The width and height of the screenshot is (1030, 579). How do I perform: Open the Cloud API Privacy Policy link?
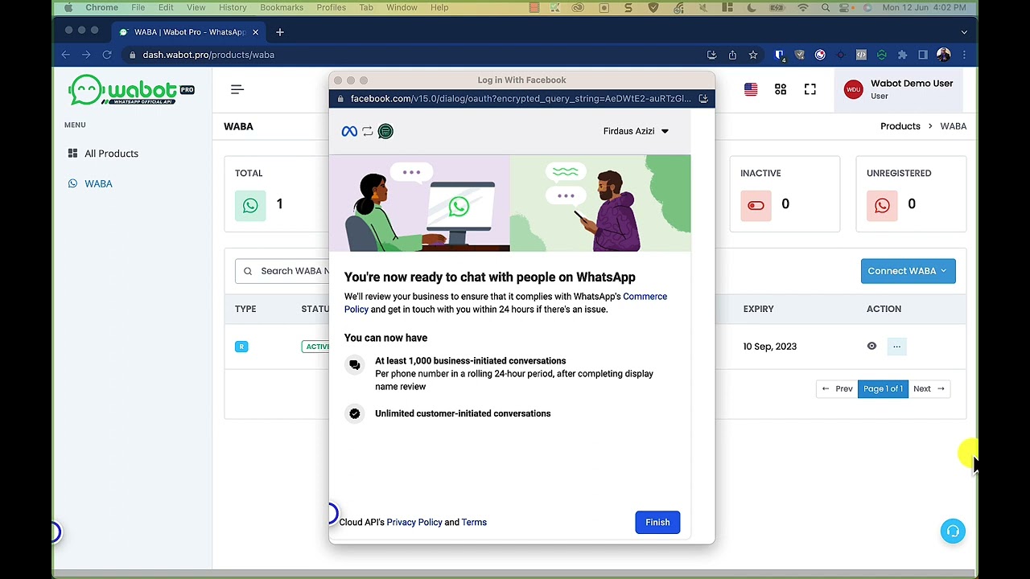(x=414, y=522)
